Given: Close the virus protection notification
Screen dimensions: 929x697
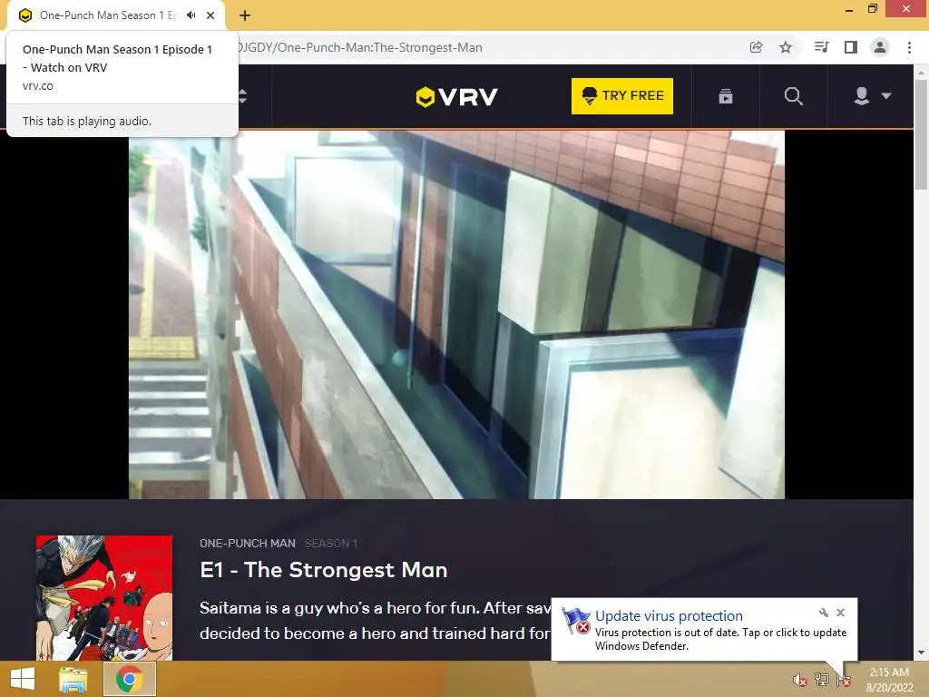Looking at the screenshot, I should click(840, 613).
